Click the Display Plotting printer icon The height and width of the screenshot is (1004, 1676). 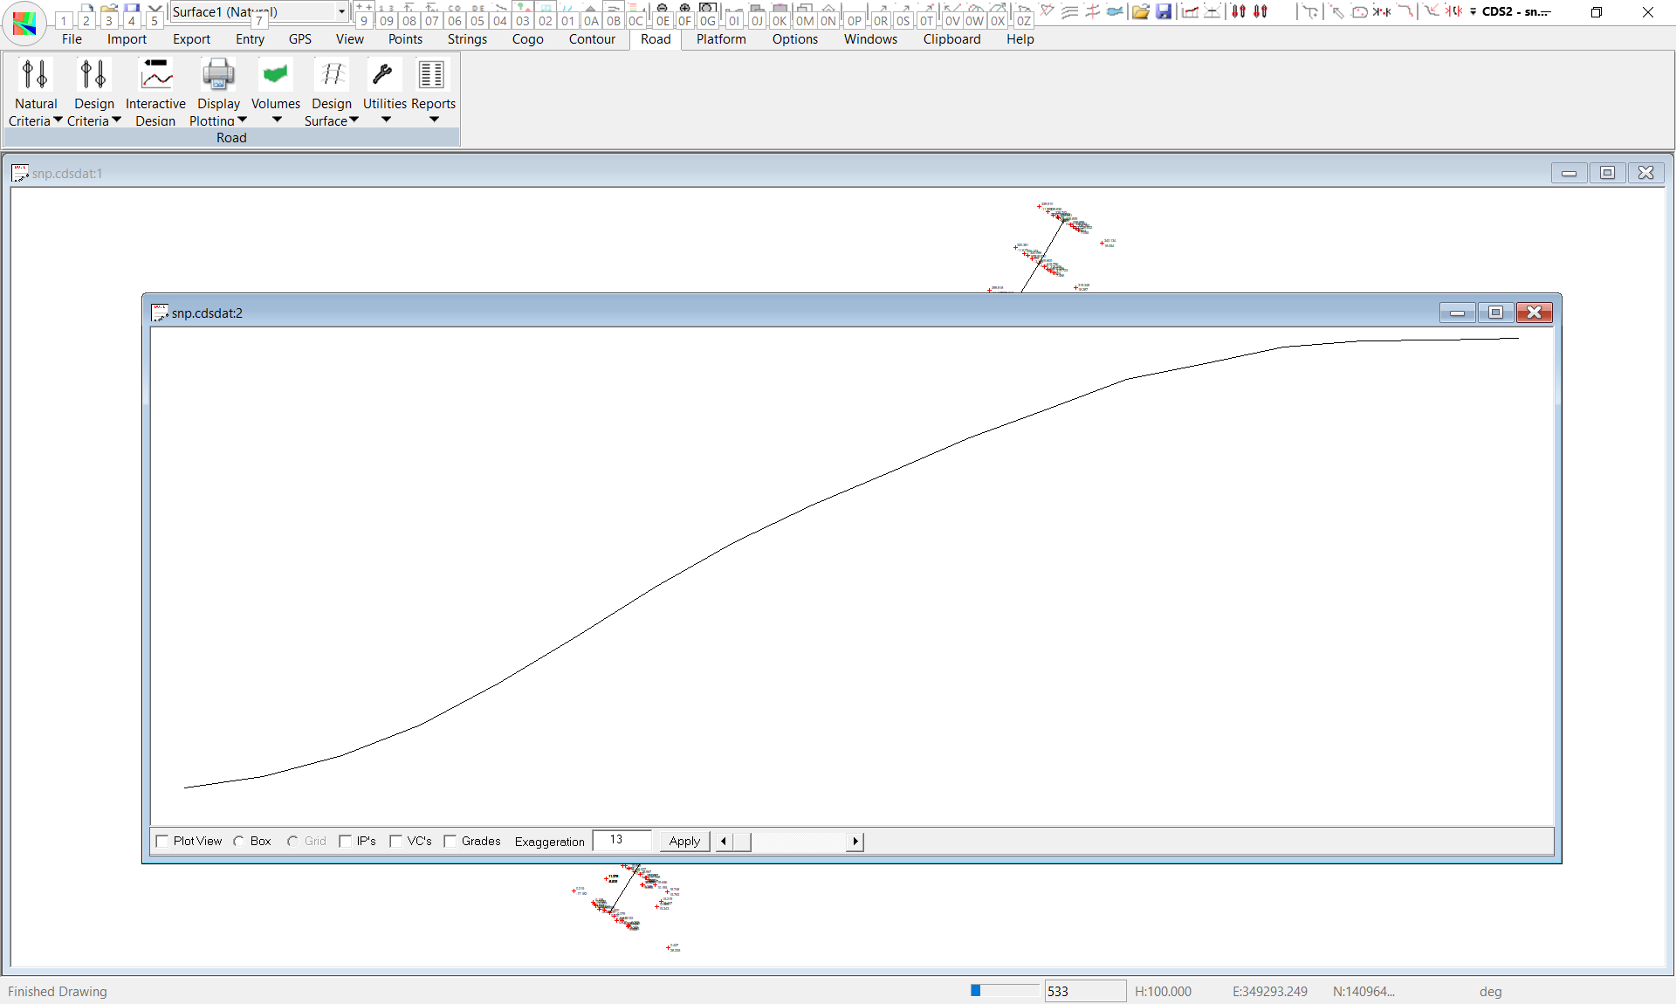tap(217, 76)
